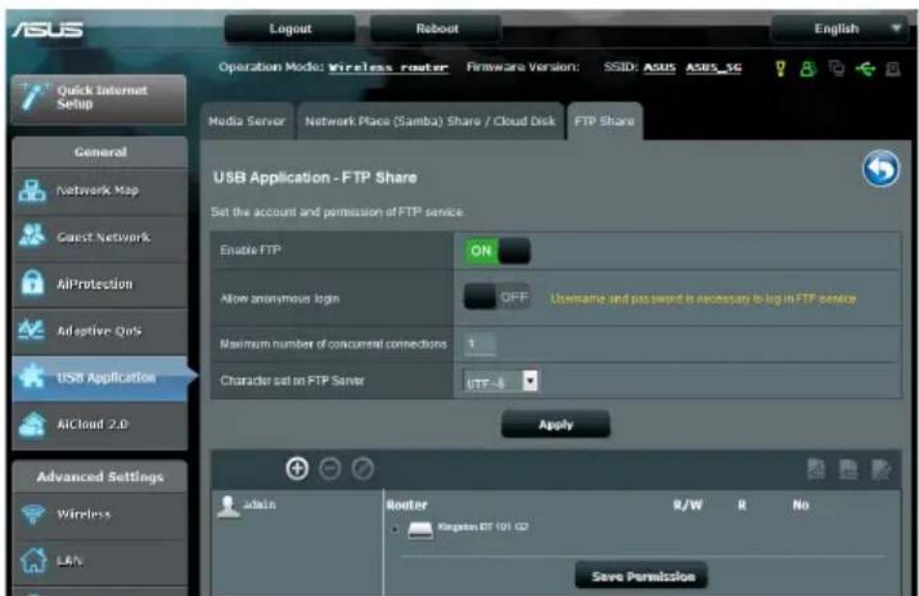Click the guest network user status icon
This screenshot has height=596, width=919.
coord(808,69)
